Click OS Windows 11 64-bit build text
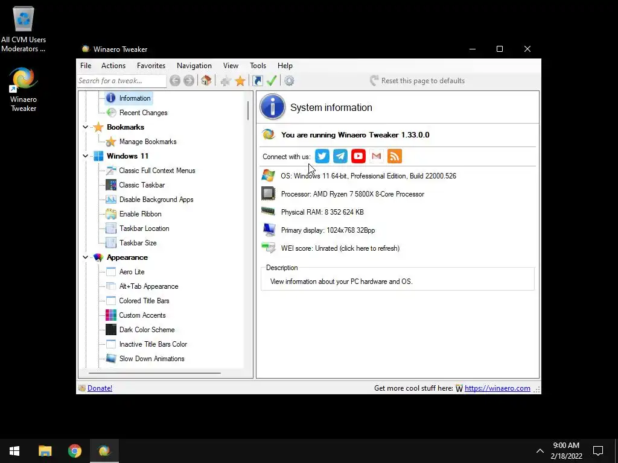This screenshot has height=463, width=618. [369, 176]
